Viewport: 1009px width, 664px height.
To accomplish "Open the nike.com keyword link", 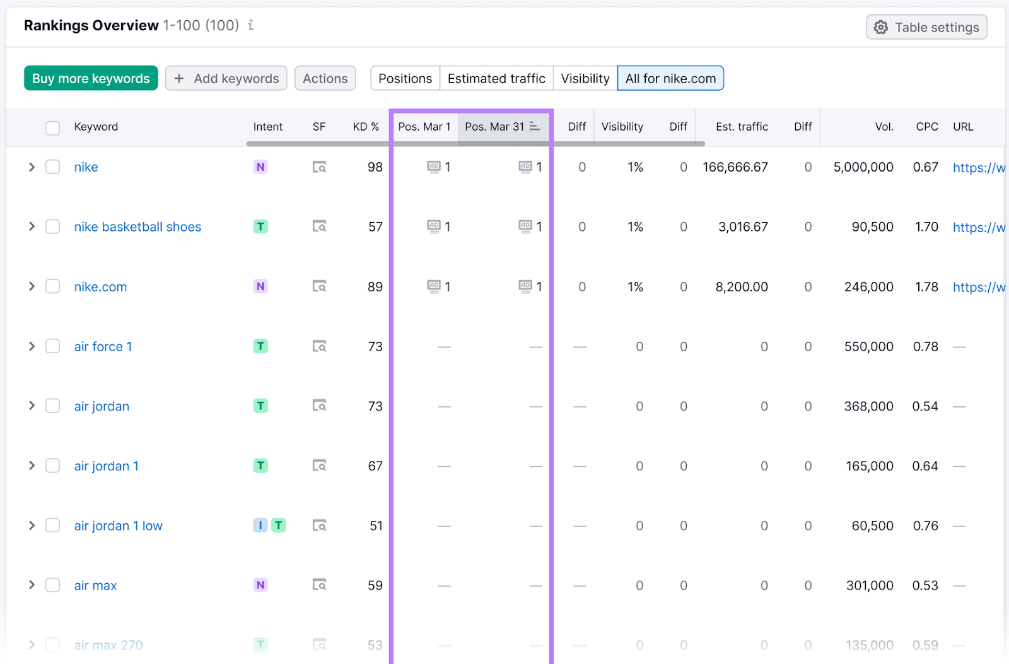I will point(100,287).
